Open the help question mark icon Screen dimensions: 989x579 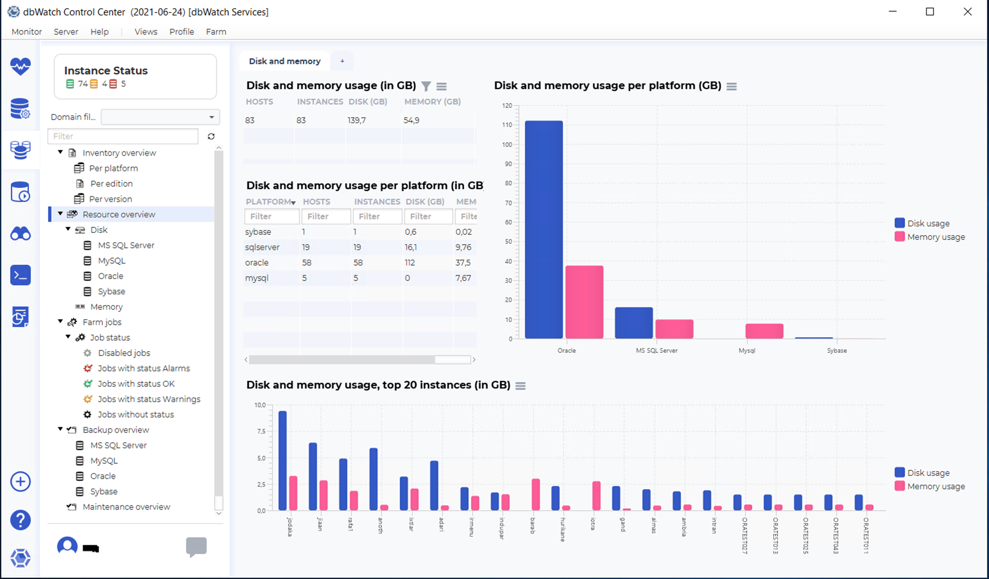click(x=20, y=520)
